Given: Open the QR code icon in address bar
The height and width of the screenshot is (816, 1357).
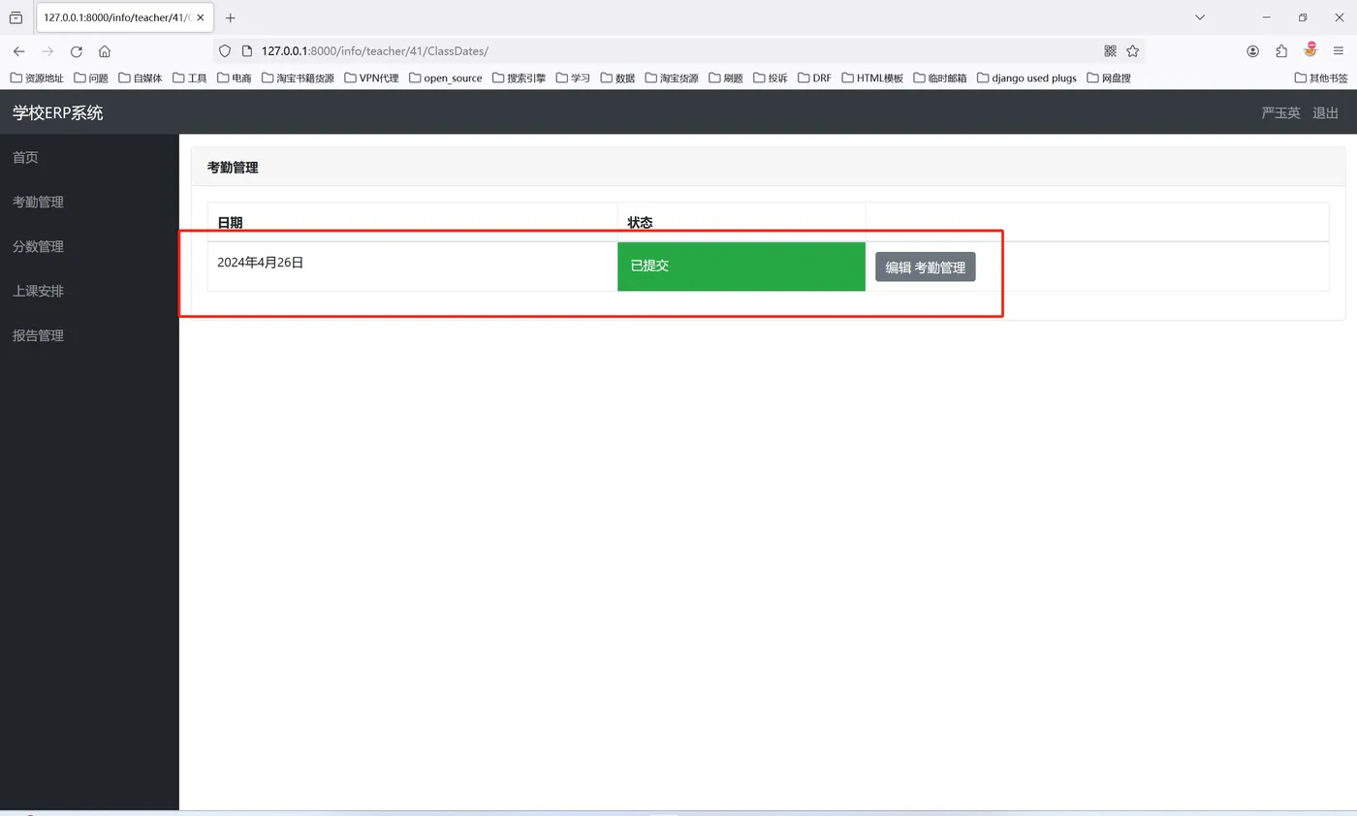Looking at the screenshot, I should pos(1110,51).
